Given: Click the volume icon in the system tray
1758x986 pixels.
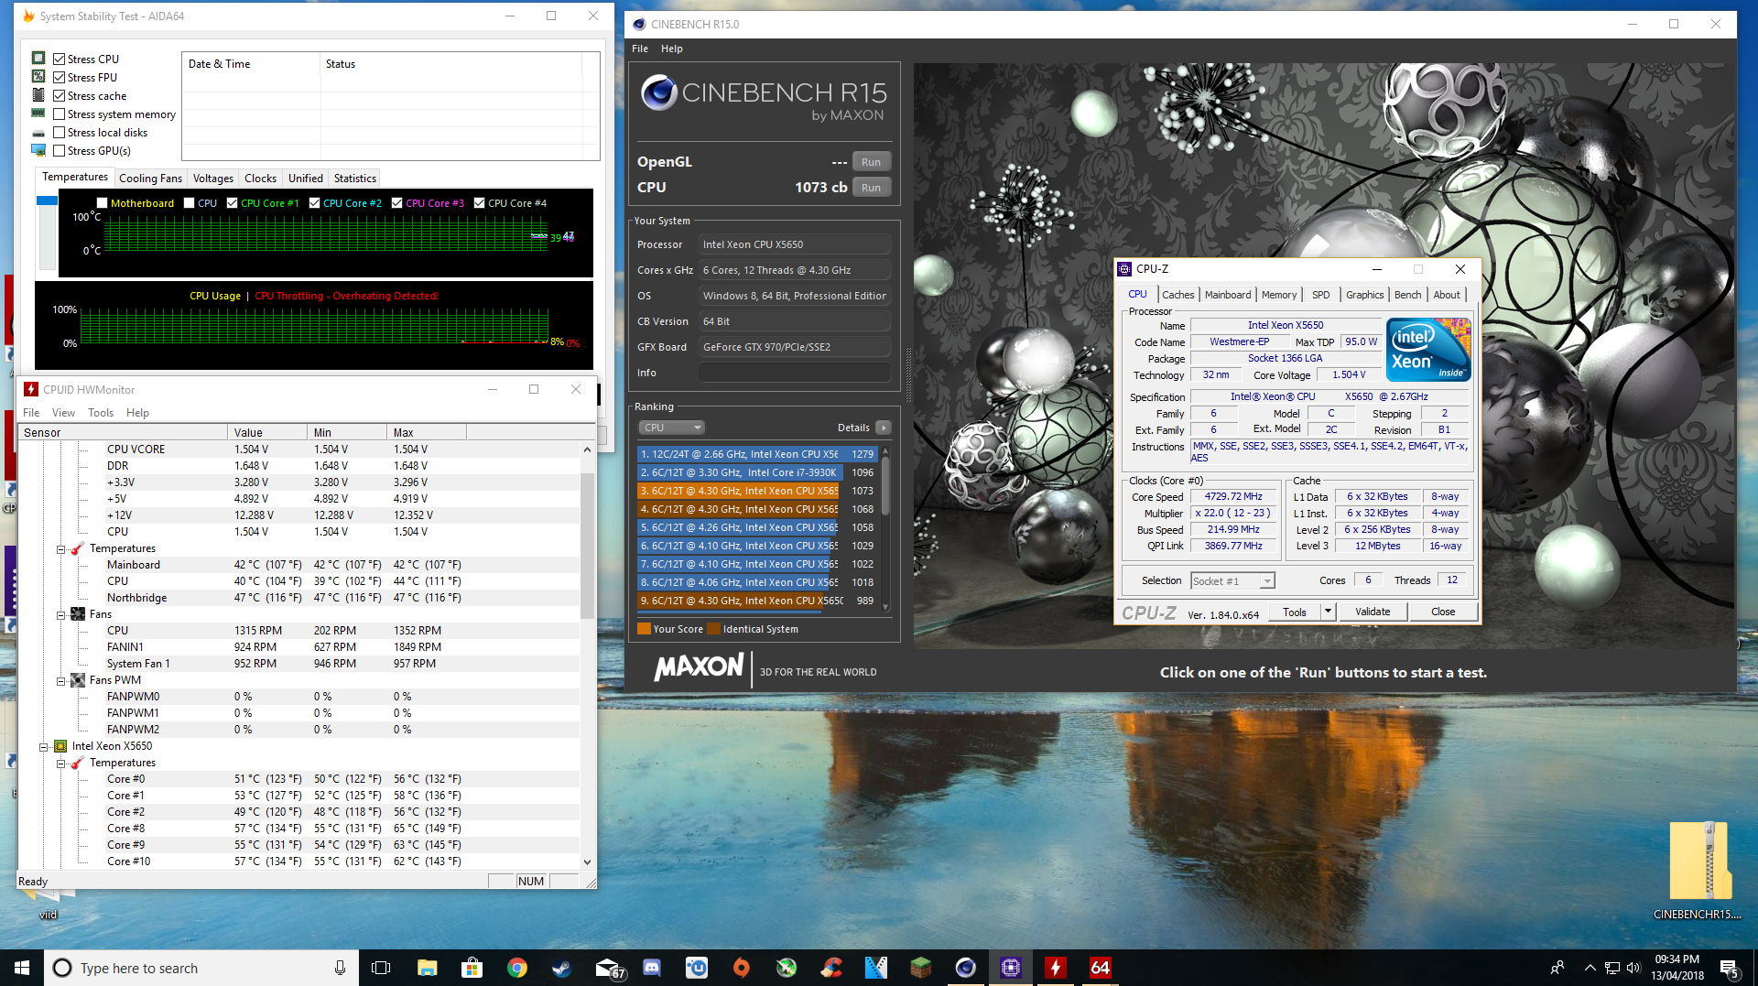Looking at the screenshot, I should tap(1634, 968).
